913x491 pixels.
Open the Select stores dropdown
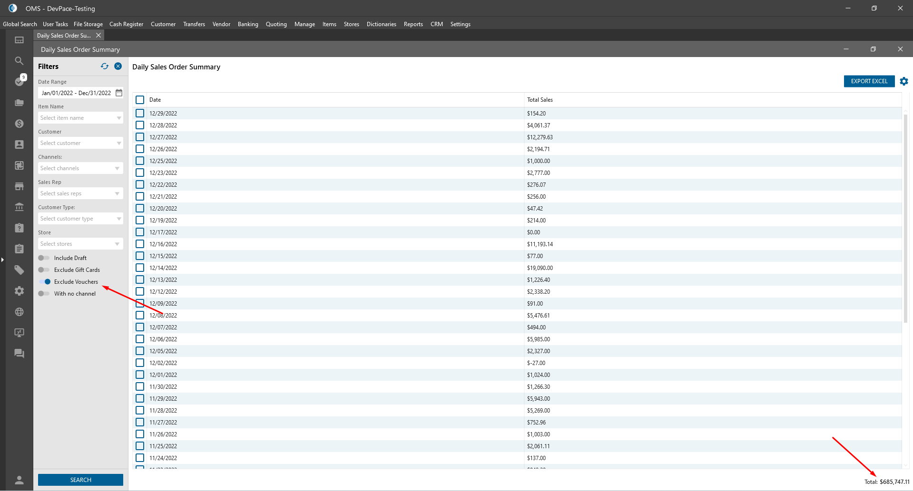click(x=80, y=244)
